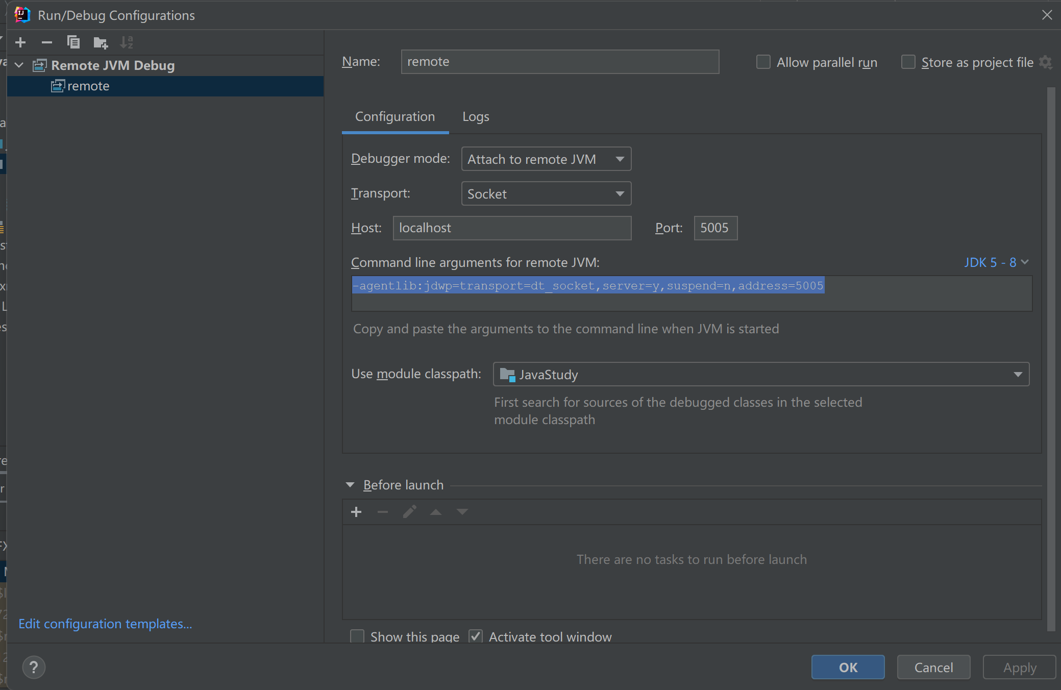The width and height of the screenshot is (1061, 690).
Task: Click the Cancel button
Action: click(x=933, y=668)
